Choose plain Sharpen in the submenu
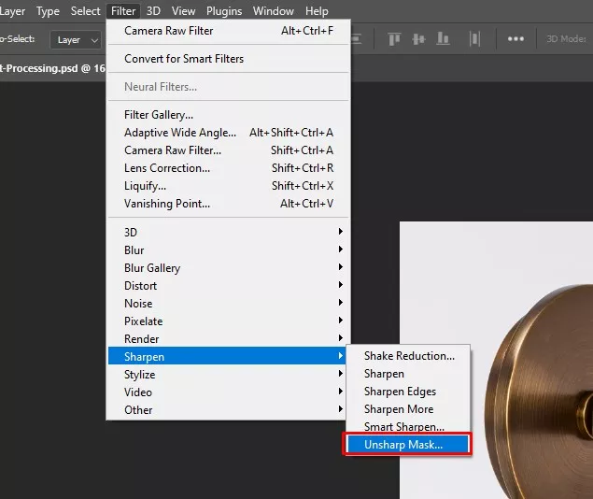Image resolution: width=593 pixels, height=499 pixels. (x=408, y=374)
